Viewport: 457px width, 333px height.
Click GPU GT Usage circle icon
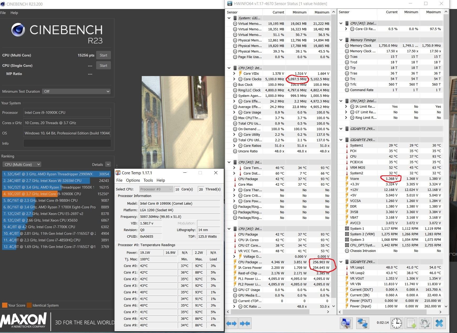[235, 290]
